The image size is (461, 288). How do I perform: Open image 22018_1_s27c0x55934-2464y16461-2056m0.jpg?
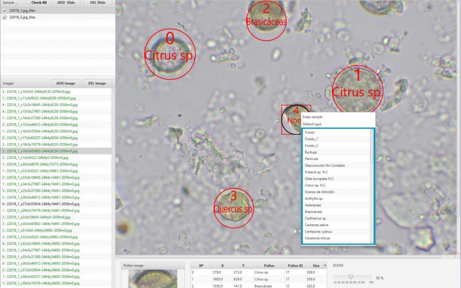[x=56, y=204]
